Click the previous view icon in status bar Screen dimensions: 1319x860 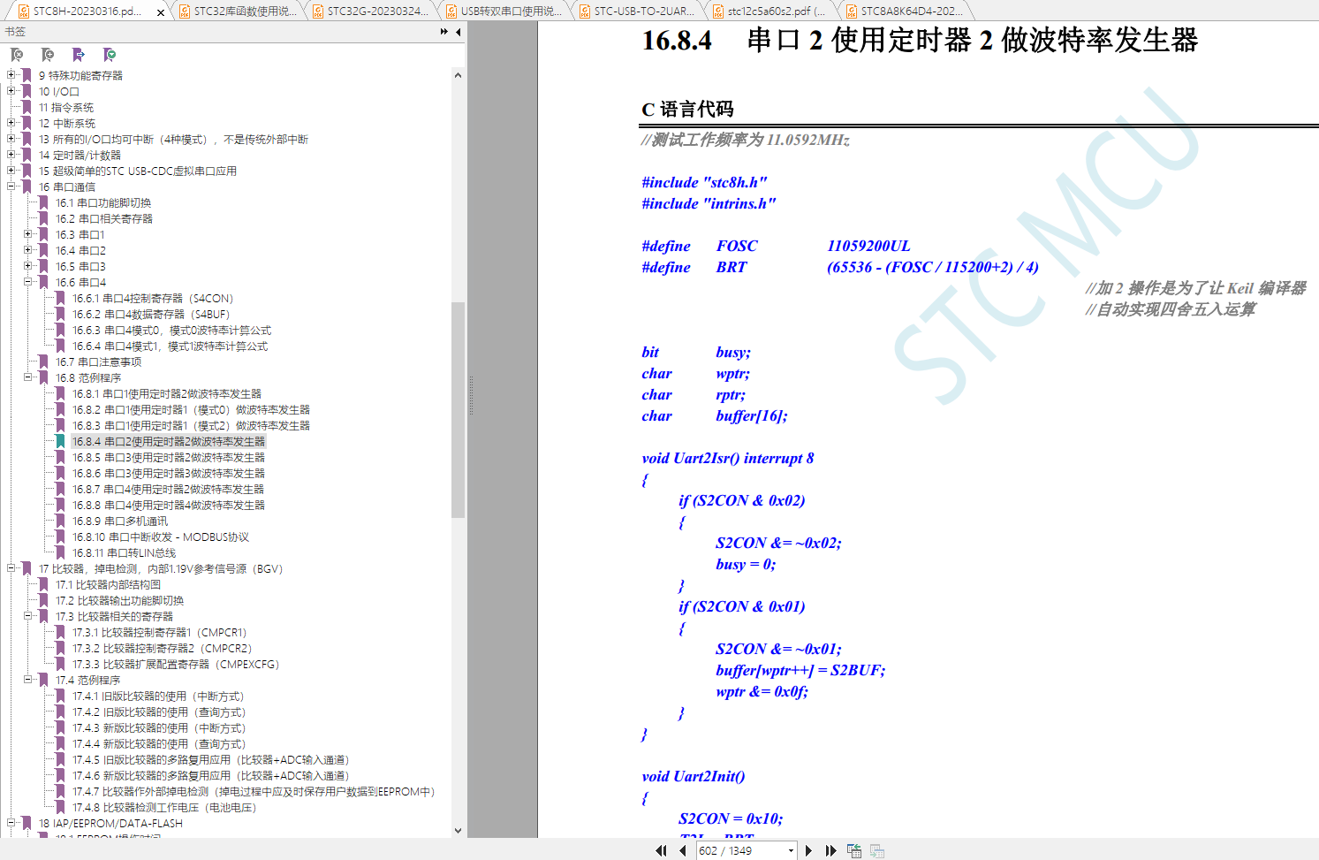[x=854, y=850]
